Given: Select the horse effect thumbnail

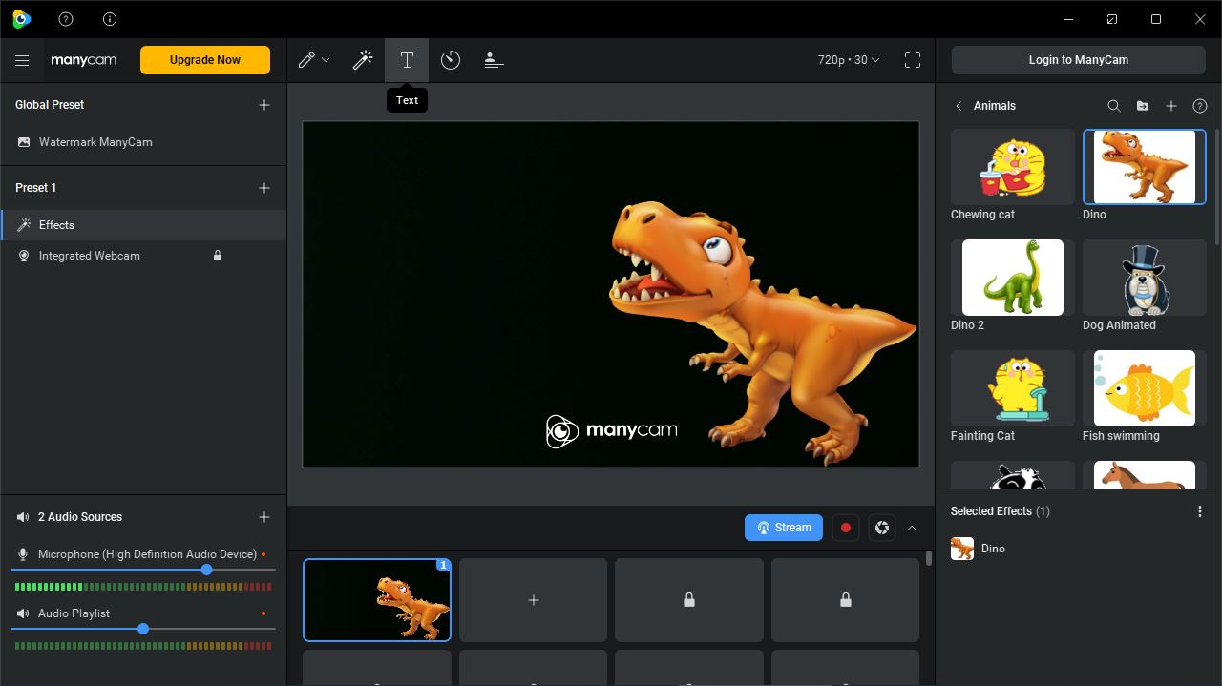Looking at the screenshot, I should (1145, 475).
